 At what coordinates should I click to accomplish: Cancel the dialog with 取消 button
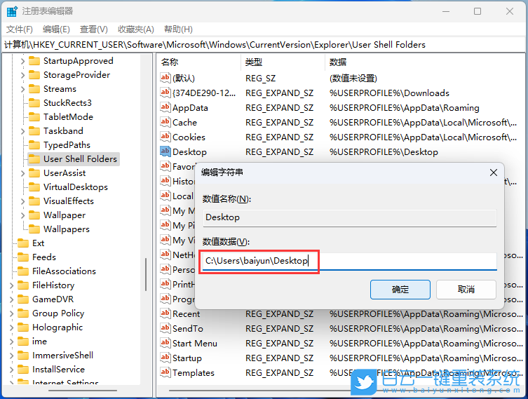(466, 289)
